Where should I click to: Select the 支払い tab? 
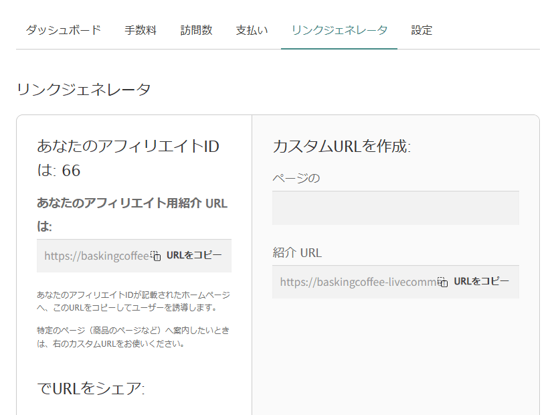click(x=252, y=31)
